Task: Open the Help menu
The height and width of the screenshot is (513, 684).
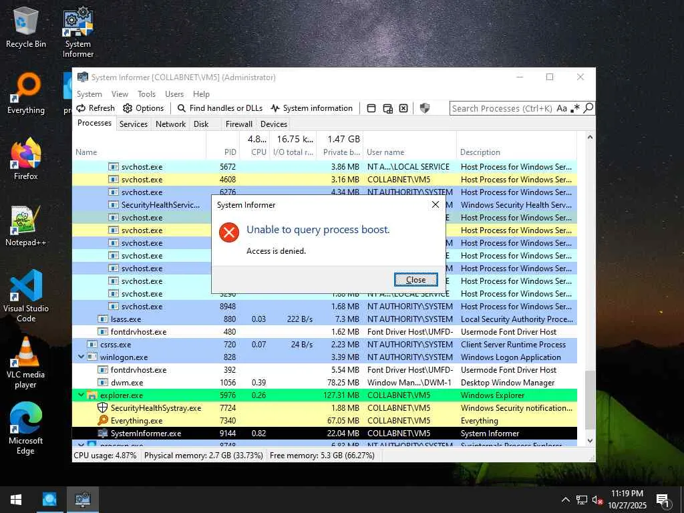Action: (201, 94)
